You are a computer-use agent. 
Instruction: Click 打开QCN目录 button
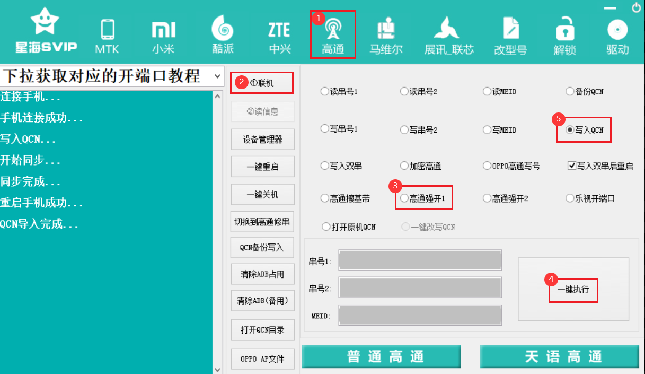point(262,330)
